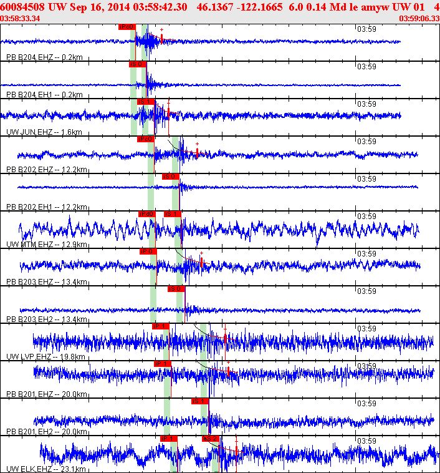Click the 'UW JUN EHZ -- 1.6km' channel label
440x473 pixels.
click(x=44, y=132)
